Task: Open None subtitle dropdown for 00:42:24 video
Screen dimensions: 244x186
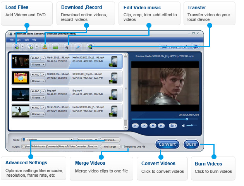Action: (x=38, y=114)
